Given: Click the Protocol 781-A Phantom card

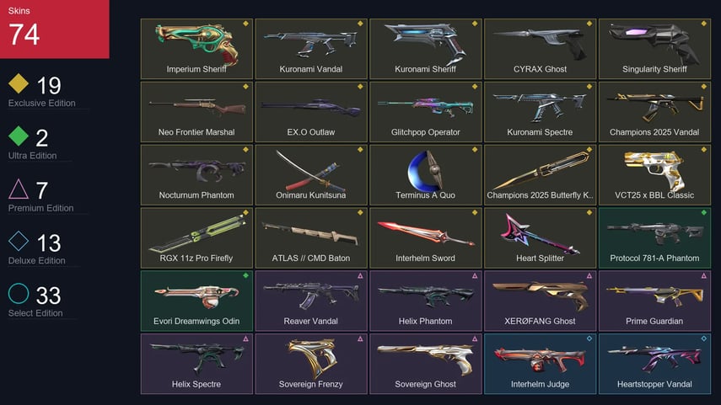Looking at the screenshot, I should point(654,237).
